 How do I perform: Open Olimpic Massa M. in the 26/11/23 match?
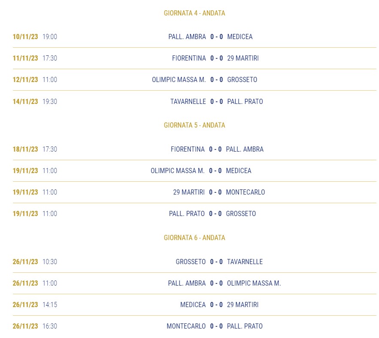[254, 283]
